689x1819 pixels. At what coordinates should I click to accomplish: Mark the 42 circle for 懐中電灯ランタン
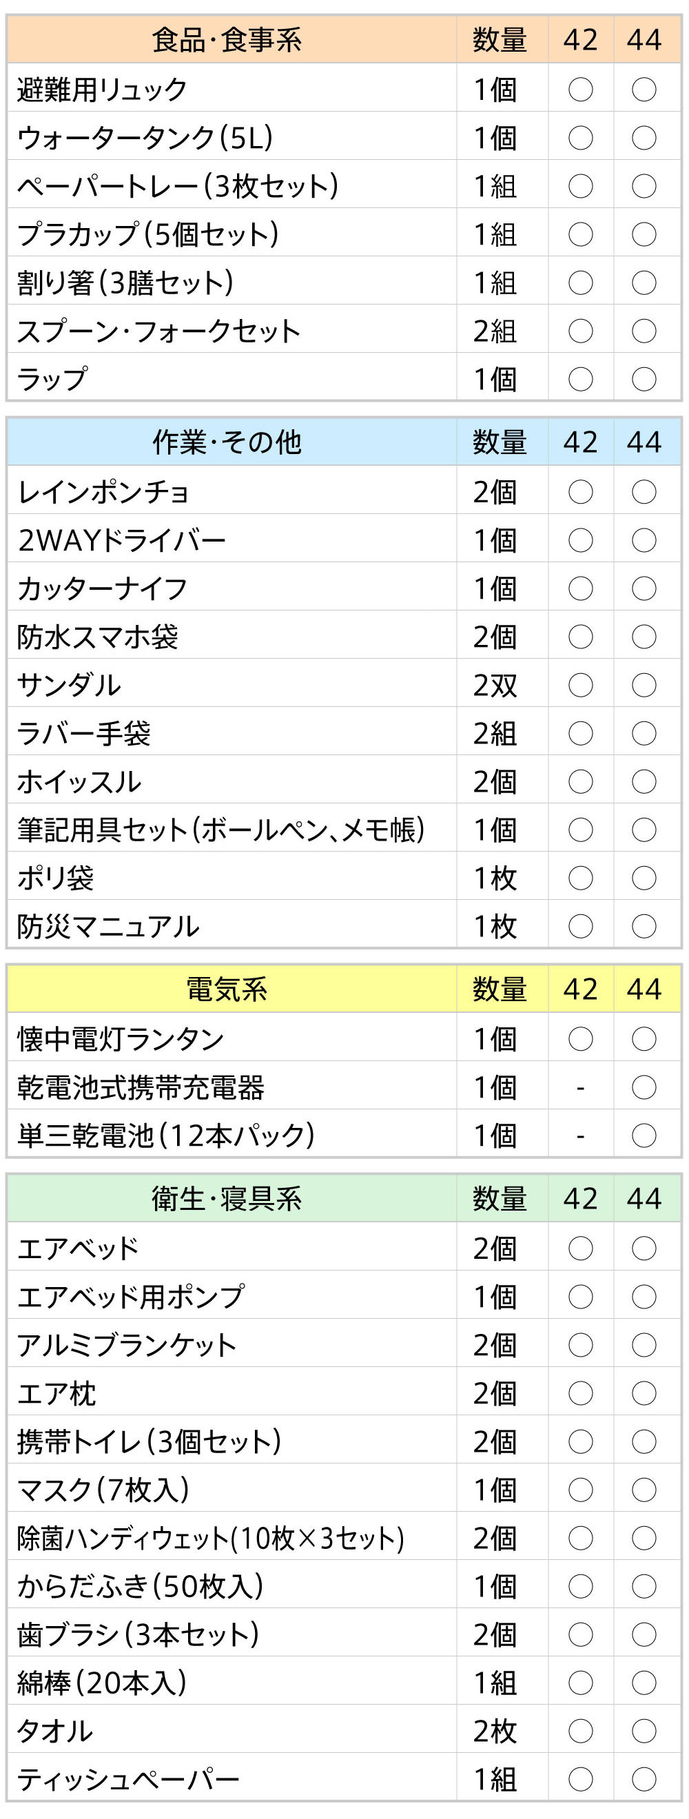tap(580, 1039)
